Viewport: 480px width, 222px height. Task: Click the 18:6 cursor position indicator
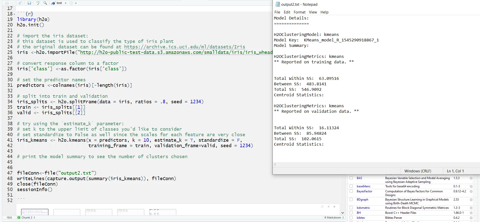point(9,218)
